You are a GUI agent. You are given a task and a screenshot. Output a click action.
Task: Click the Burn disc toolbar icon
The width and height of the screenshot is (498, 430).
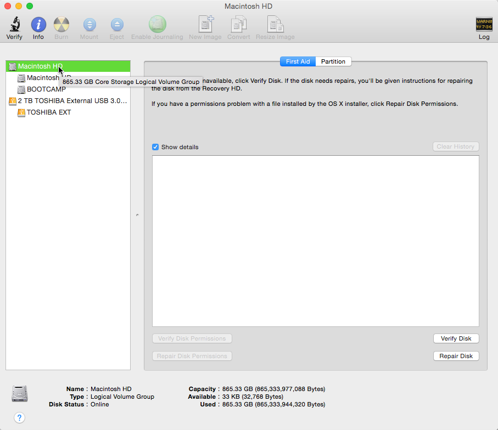point(61,25)
